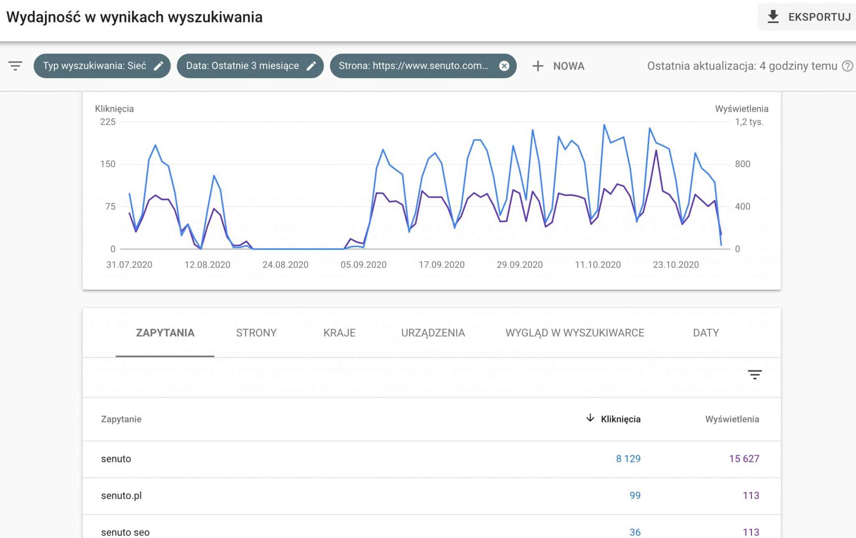Image resolution: width=856 pixels, height=538 pixels.
Task: Open the table filter rows icon
Action: [755, 374]
